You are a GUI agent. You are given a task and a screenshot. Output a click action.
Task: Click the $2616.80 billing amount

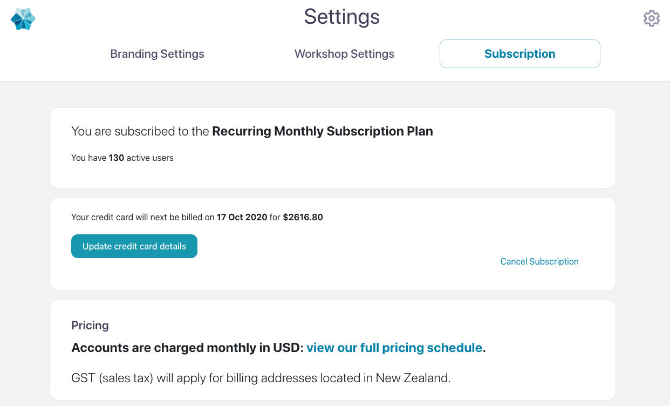303,218
